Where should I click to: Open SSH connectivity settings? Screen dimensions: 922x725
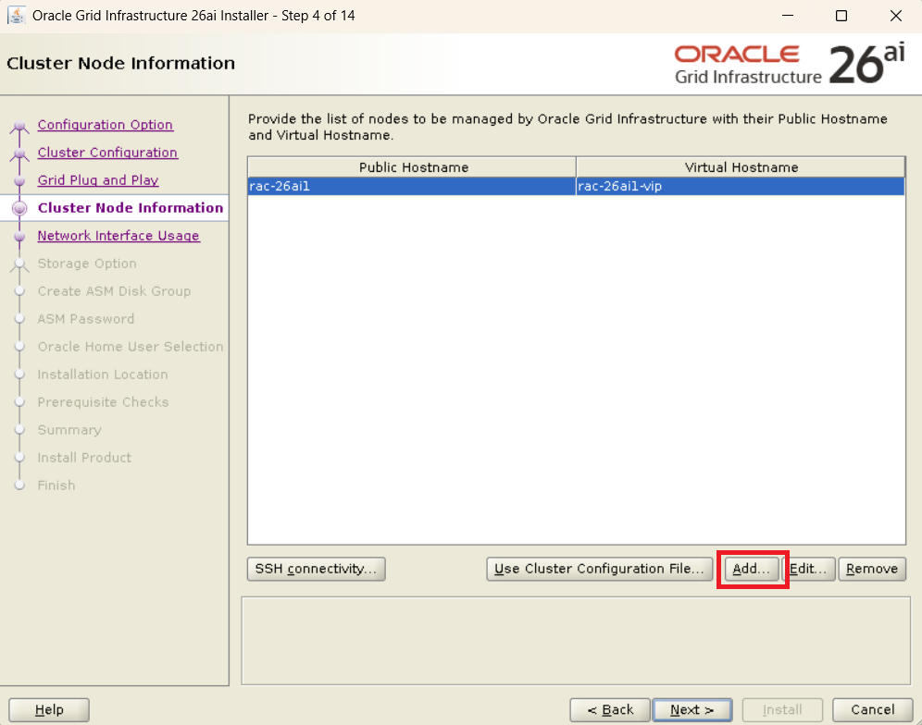(x=316, y=569)
